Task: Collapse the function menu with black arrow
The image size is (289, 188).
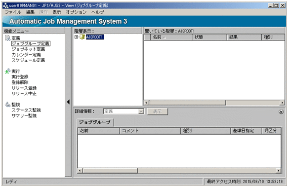Action: tap(68, 102)
